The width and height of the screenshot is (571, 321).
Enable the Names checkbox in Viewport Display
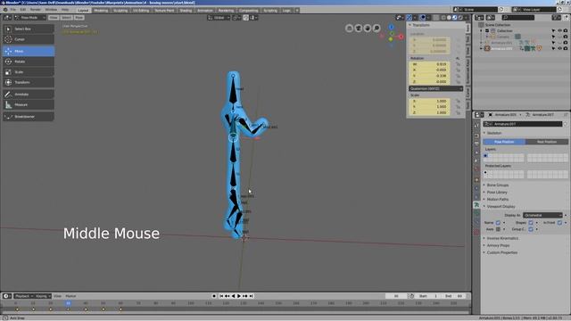[498, 222]
